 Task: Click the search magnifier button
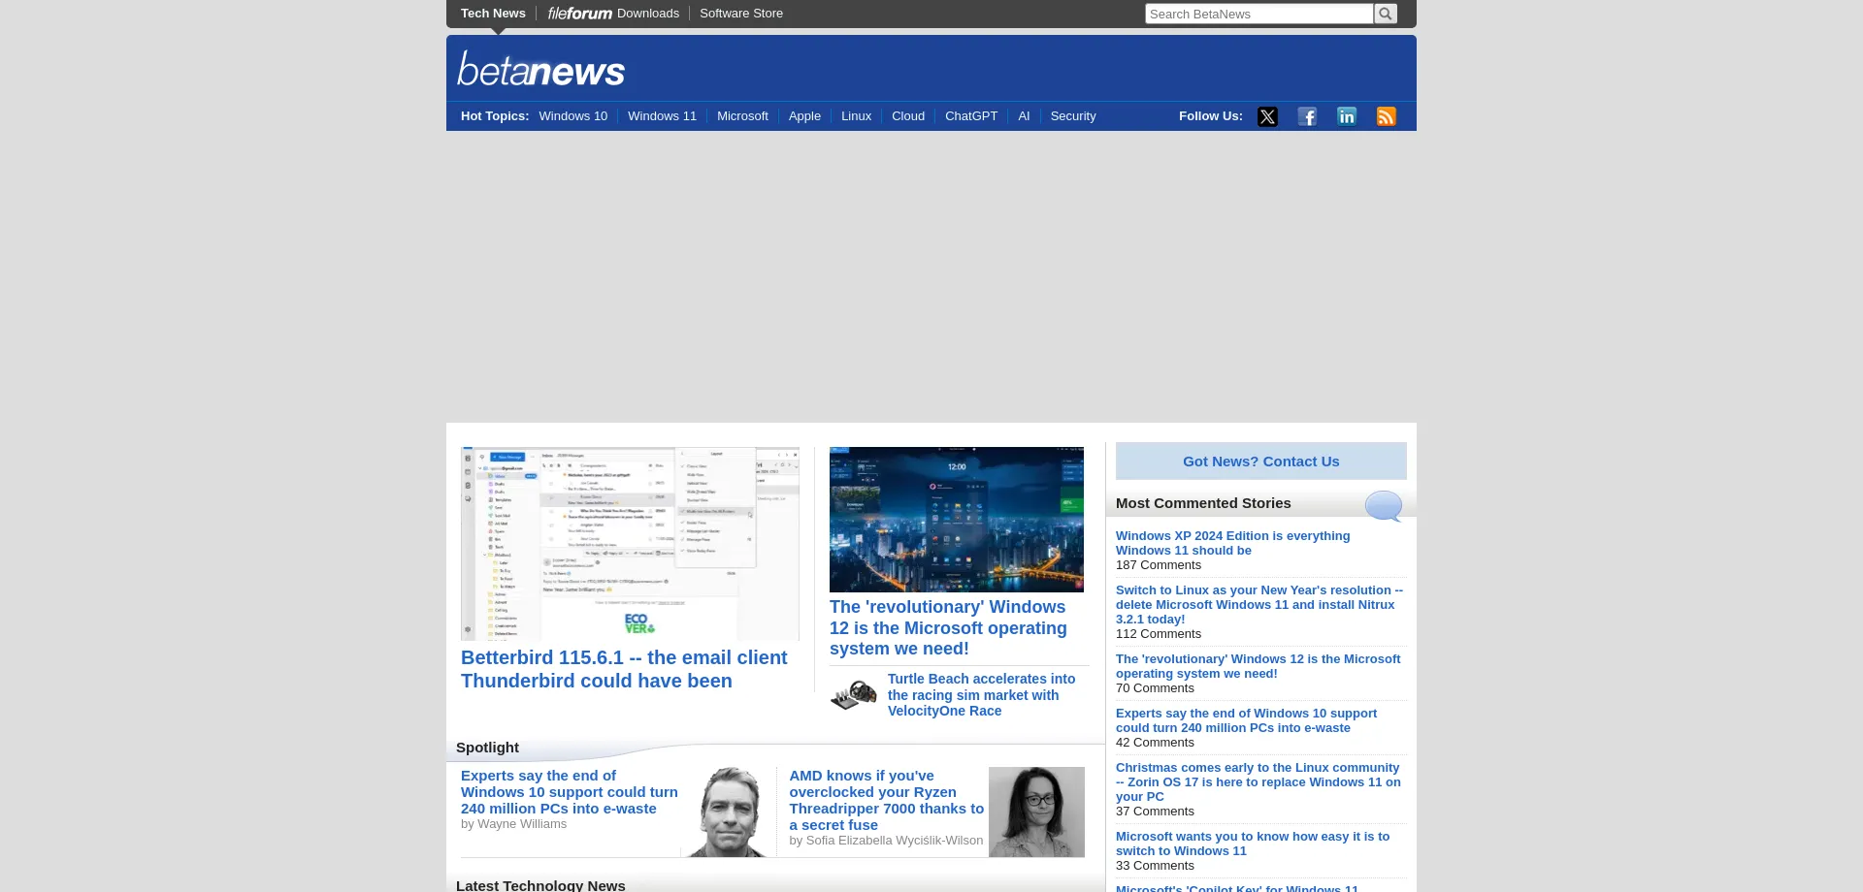pos(1386,14)
